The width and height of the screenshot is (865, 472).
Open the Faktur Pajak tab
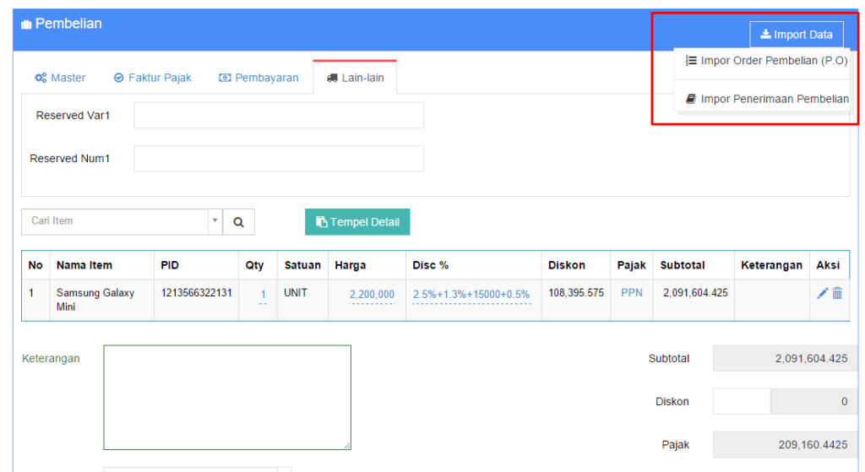pyautogui.click(x=153, y=78)
